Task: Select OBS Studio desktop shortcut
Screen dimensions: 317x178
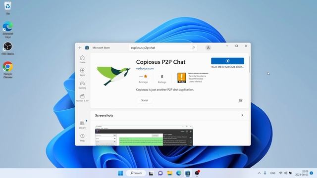Action: 8,48
